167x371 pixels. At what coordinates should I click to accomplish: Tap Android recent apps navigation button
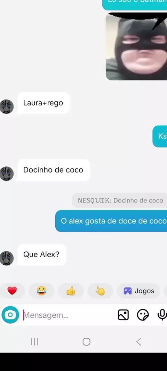(34, 342)
